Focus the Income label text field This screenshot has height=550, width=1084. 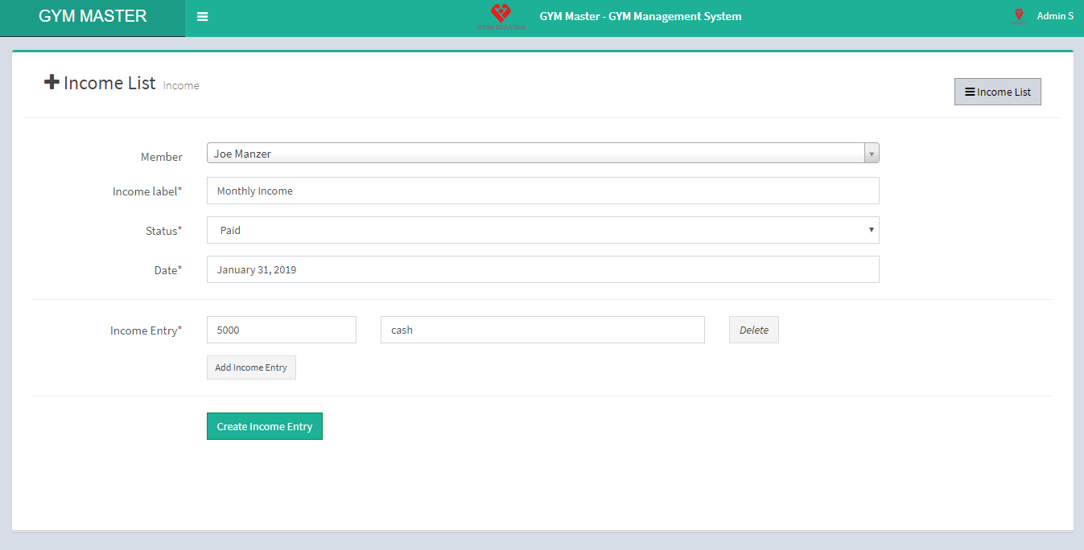[x=542, y=191]
